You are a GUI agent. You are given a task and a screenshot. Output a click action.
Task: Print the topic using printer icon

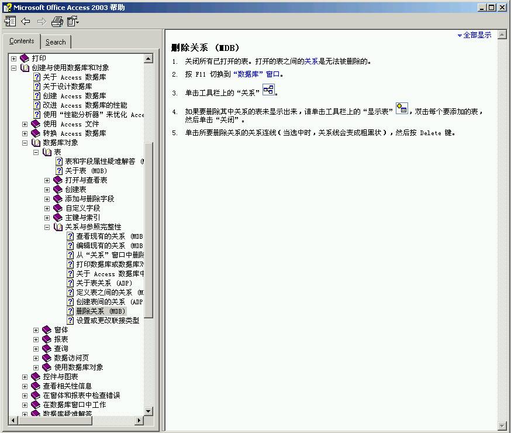pos(57,22)
